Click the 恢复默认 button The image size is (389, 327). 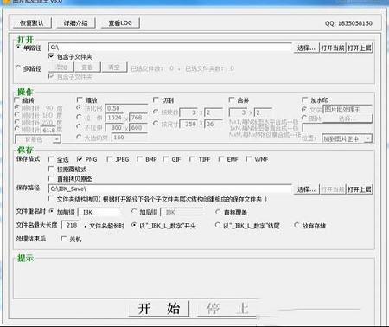32,23
